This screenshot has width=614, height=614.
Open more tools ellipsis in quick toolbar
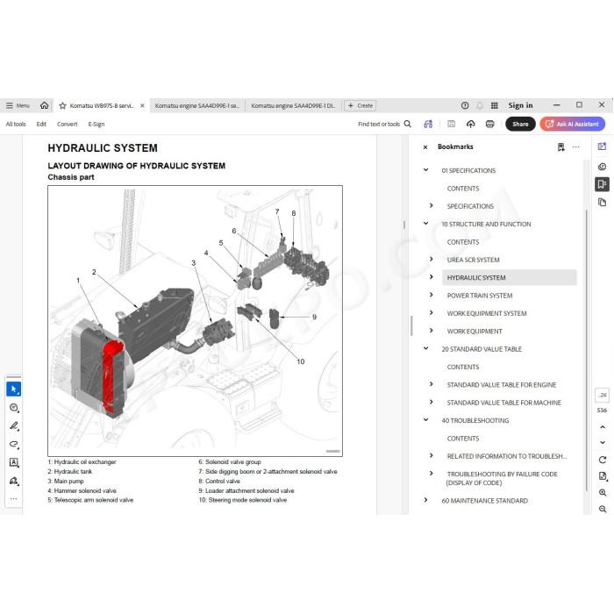pos(14,498)
